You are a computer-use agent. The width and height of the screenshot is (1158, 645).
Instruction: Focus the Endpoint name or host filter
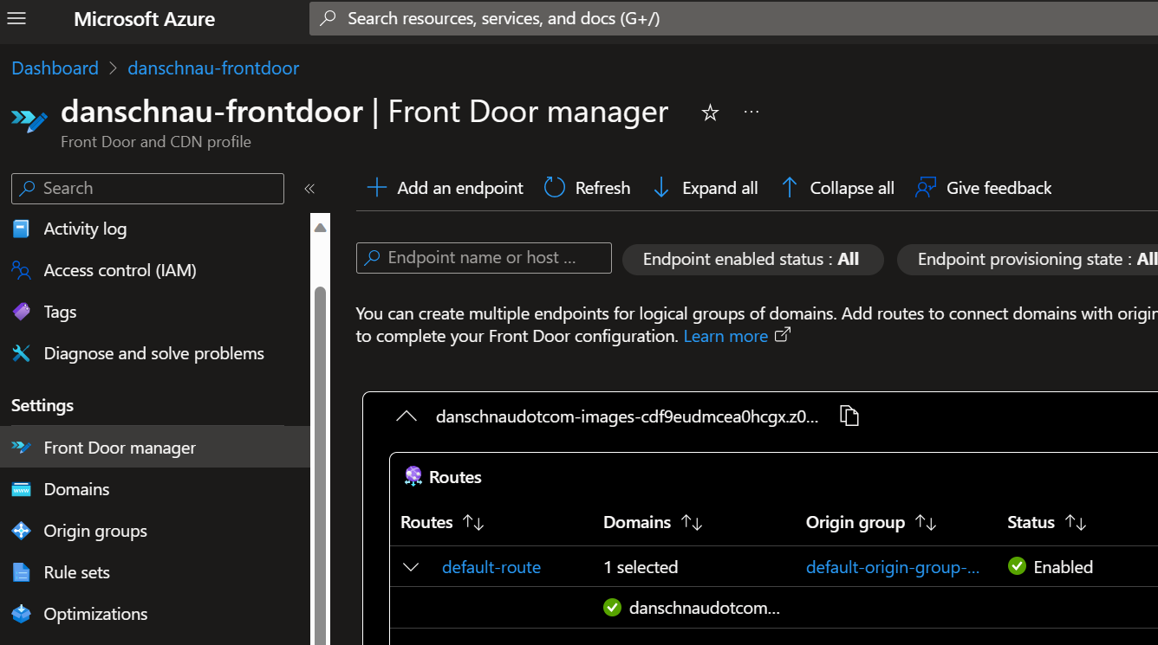[x=484, y=258]
